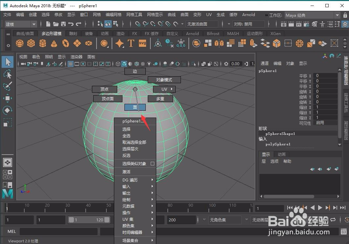Click the polygon Type text tool
Screen dimensions: 349x244
point(131,43)
